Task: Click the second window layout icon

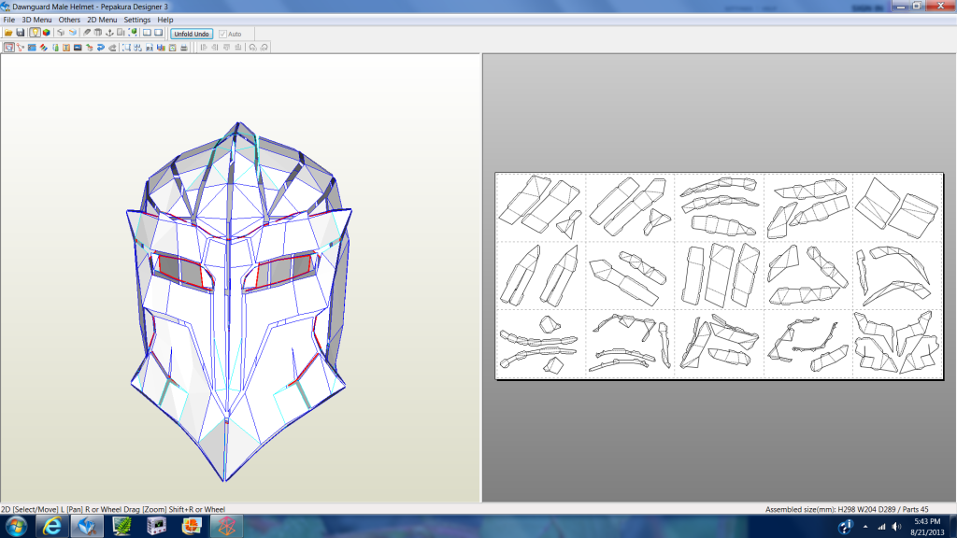Action: (x=159, y=33)
